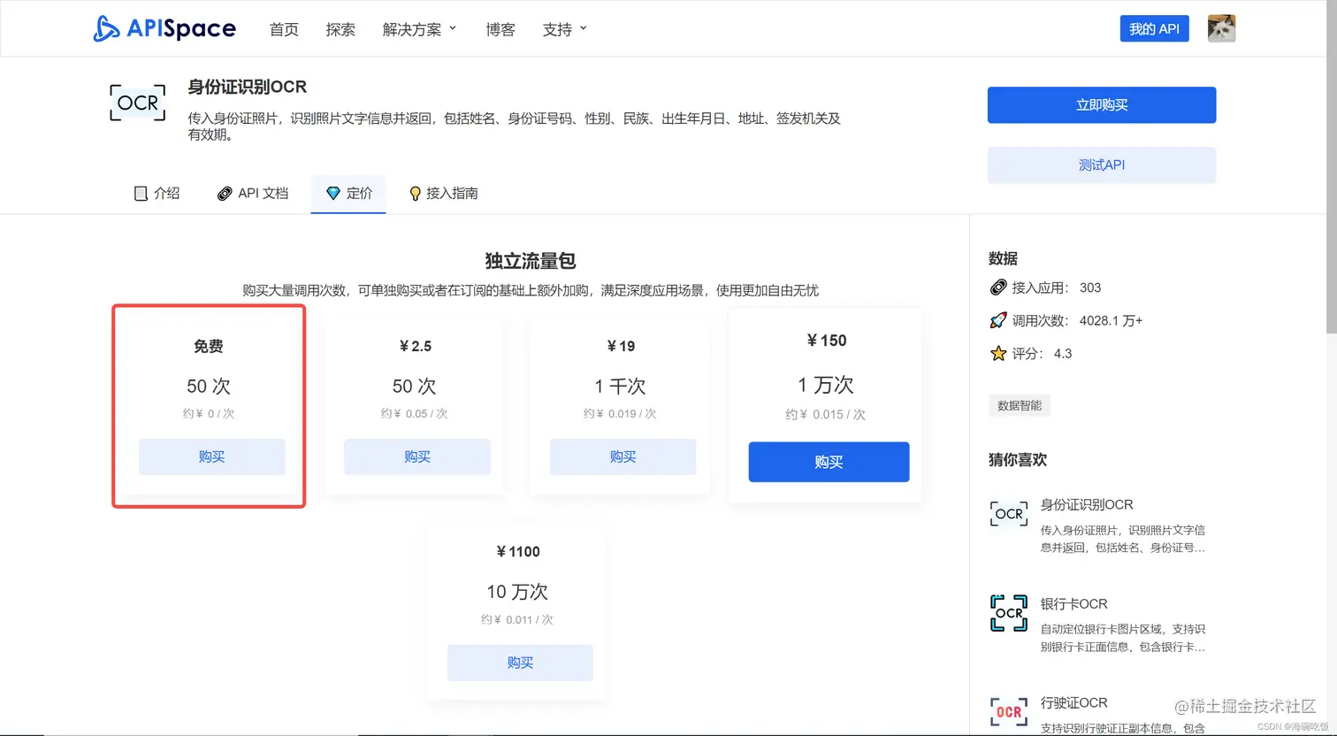Open the 博客 page from navigation
The height and width of the screenshot is (736, 1337).
(x=500, y=28)
